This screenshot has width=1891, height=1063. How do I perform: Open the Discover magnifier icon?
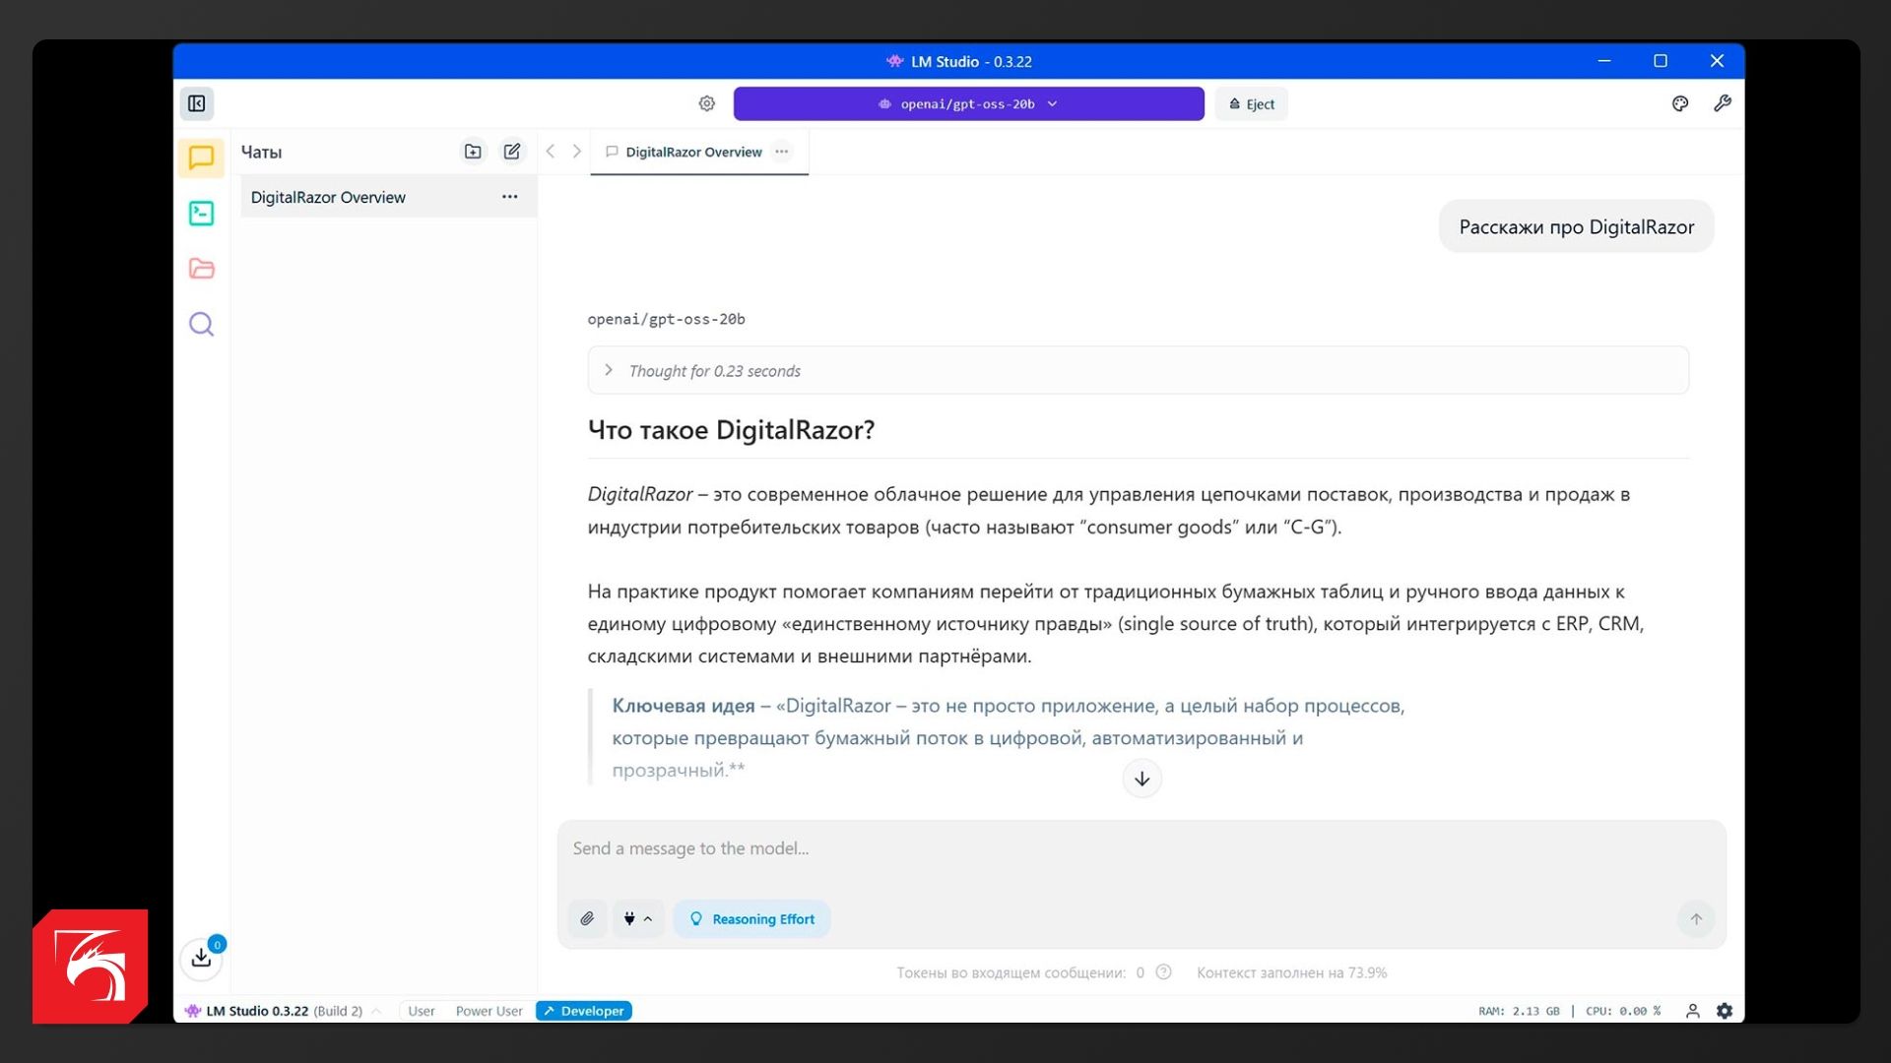[x=201, y=324]
